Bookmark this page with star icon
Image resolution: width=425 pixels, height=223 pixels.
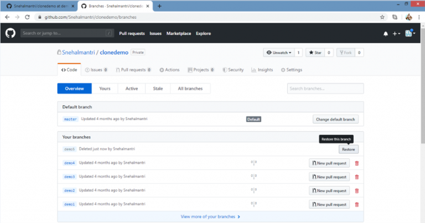click(x=382, y=17)
